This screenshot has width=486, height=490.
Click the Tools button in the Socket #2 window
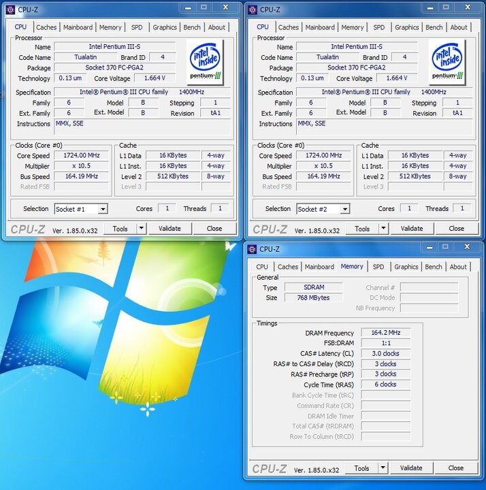coord(362,229)
